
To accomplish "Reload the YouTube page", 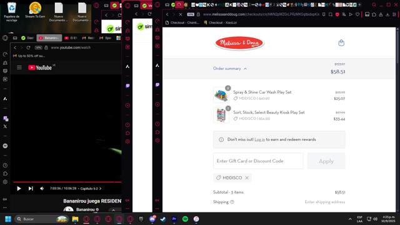I will point(28,47).
